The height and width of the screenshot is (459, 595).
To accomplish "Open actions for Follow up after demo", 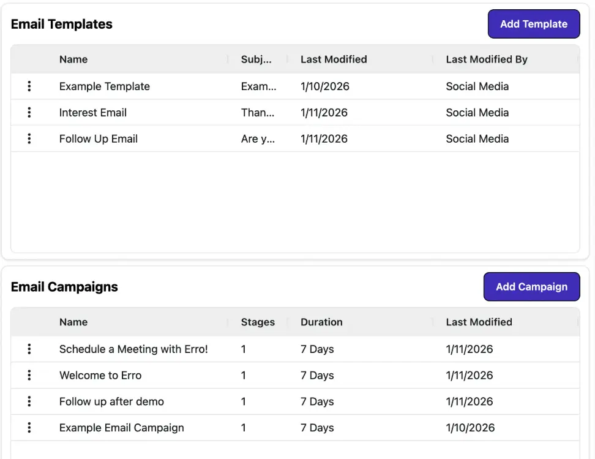I will (29, 401).
